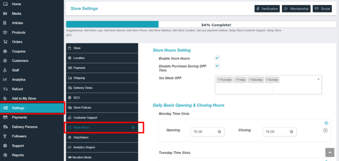
Task: Click the Analytics chart icon in sidebar
Action: click(5, 79)
